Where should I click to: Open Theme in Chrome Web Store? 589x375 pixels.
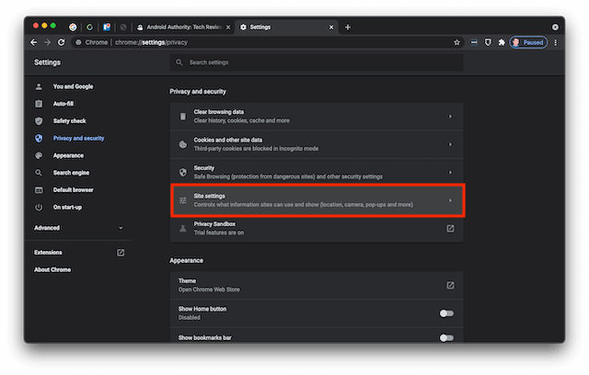point(317,285)
